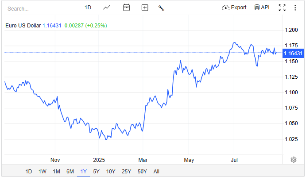Select the 1W time range
Screen dimensions: 306x180
click(x=43, y=172)
